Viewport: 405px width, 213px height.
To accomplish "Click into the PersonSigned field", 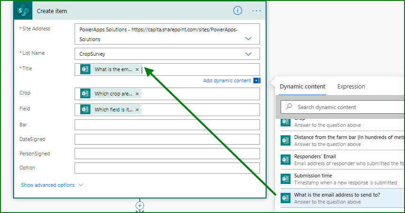I will (167, 154).
